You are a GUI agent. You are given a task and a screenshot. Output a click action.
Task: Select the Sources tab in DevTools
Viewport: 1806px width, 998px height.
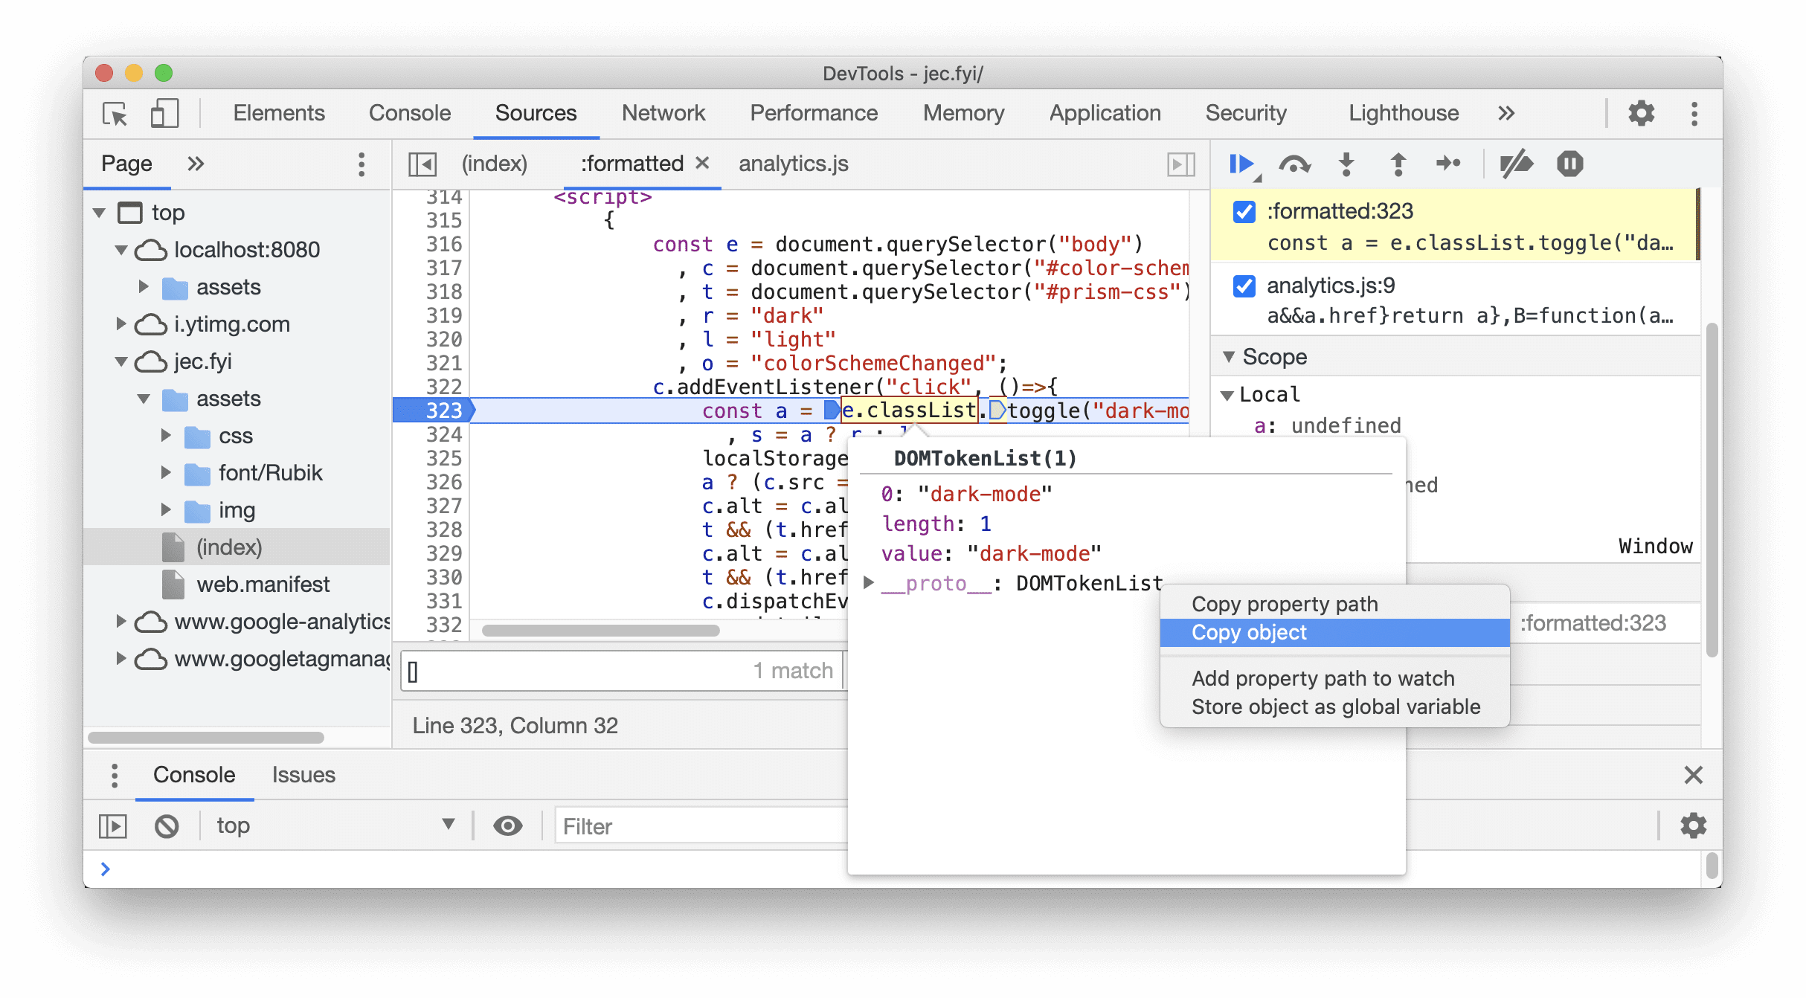pos(534,113)
